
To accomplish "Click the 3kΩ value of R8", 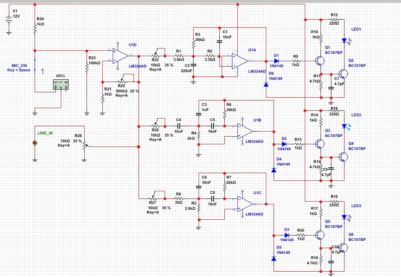I will tap(179, 202).
